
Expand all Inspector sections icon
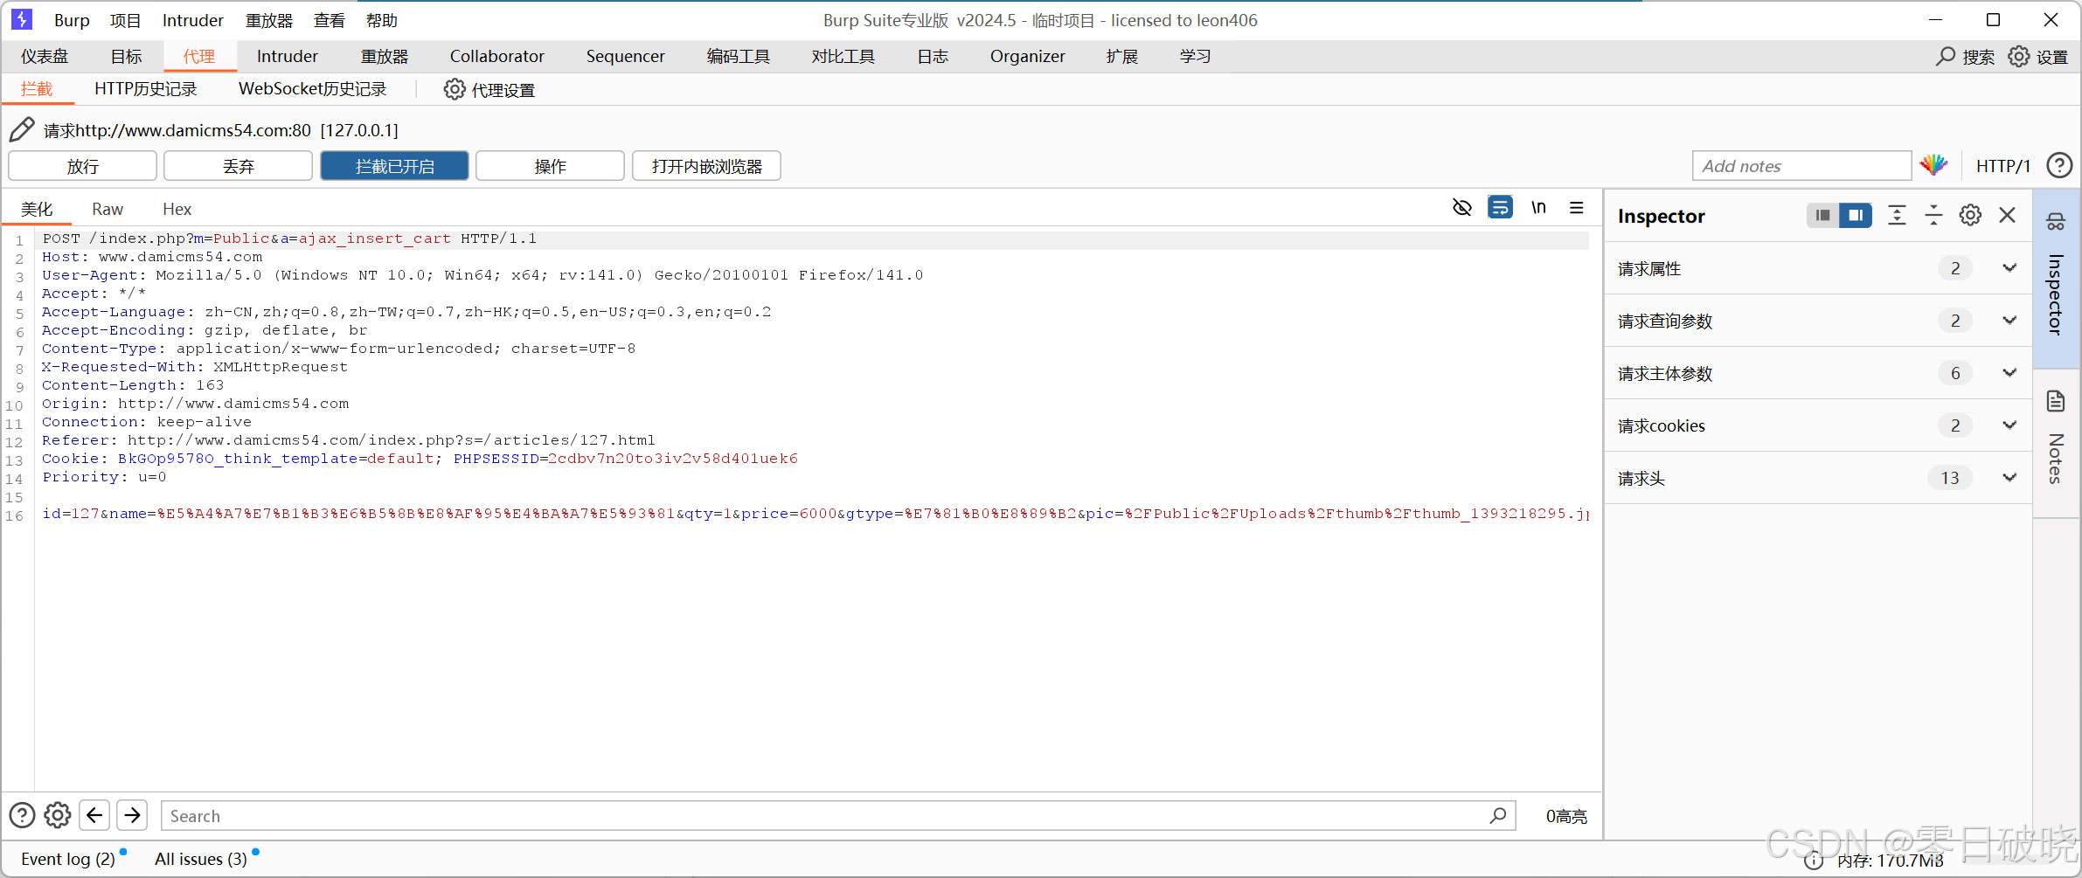click(1897, 215)
